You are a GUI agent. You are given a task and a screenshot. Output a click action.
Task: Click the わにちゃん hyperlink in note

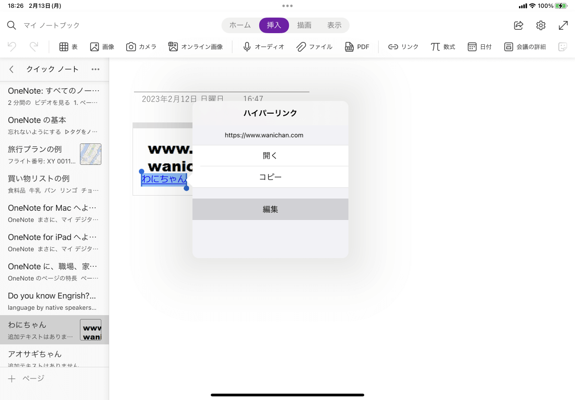pos(164,179)
